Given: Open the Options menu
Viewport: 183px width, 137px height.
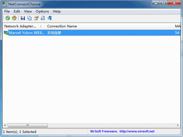Looking at the screenshot, I should click(42, 11).
